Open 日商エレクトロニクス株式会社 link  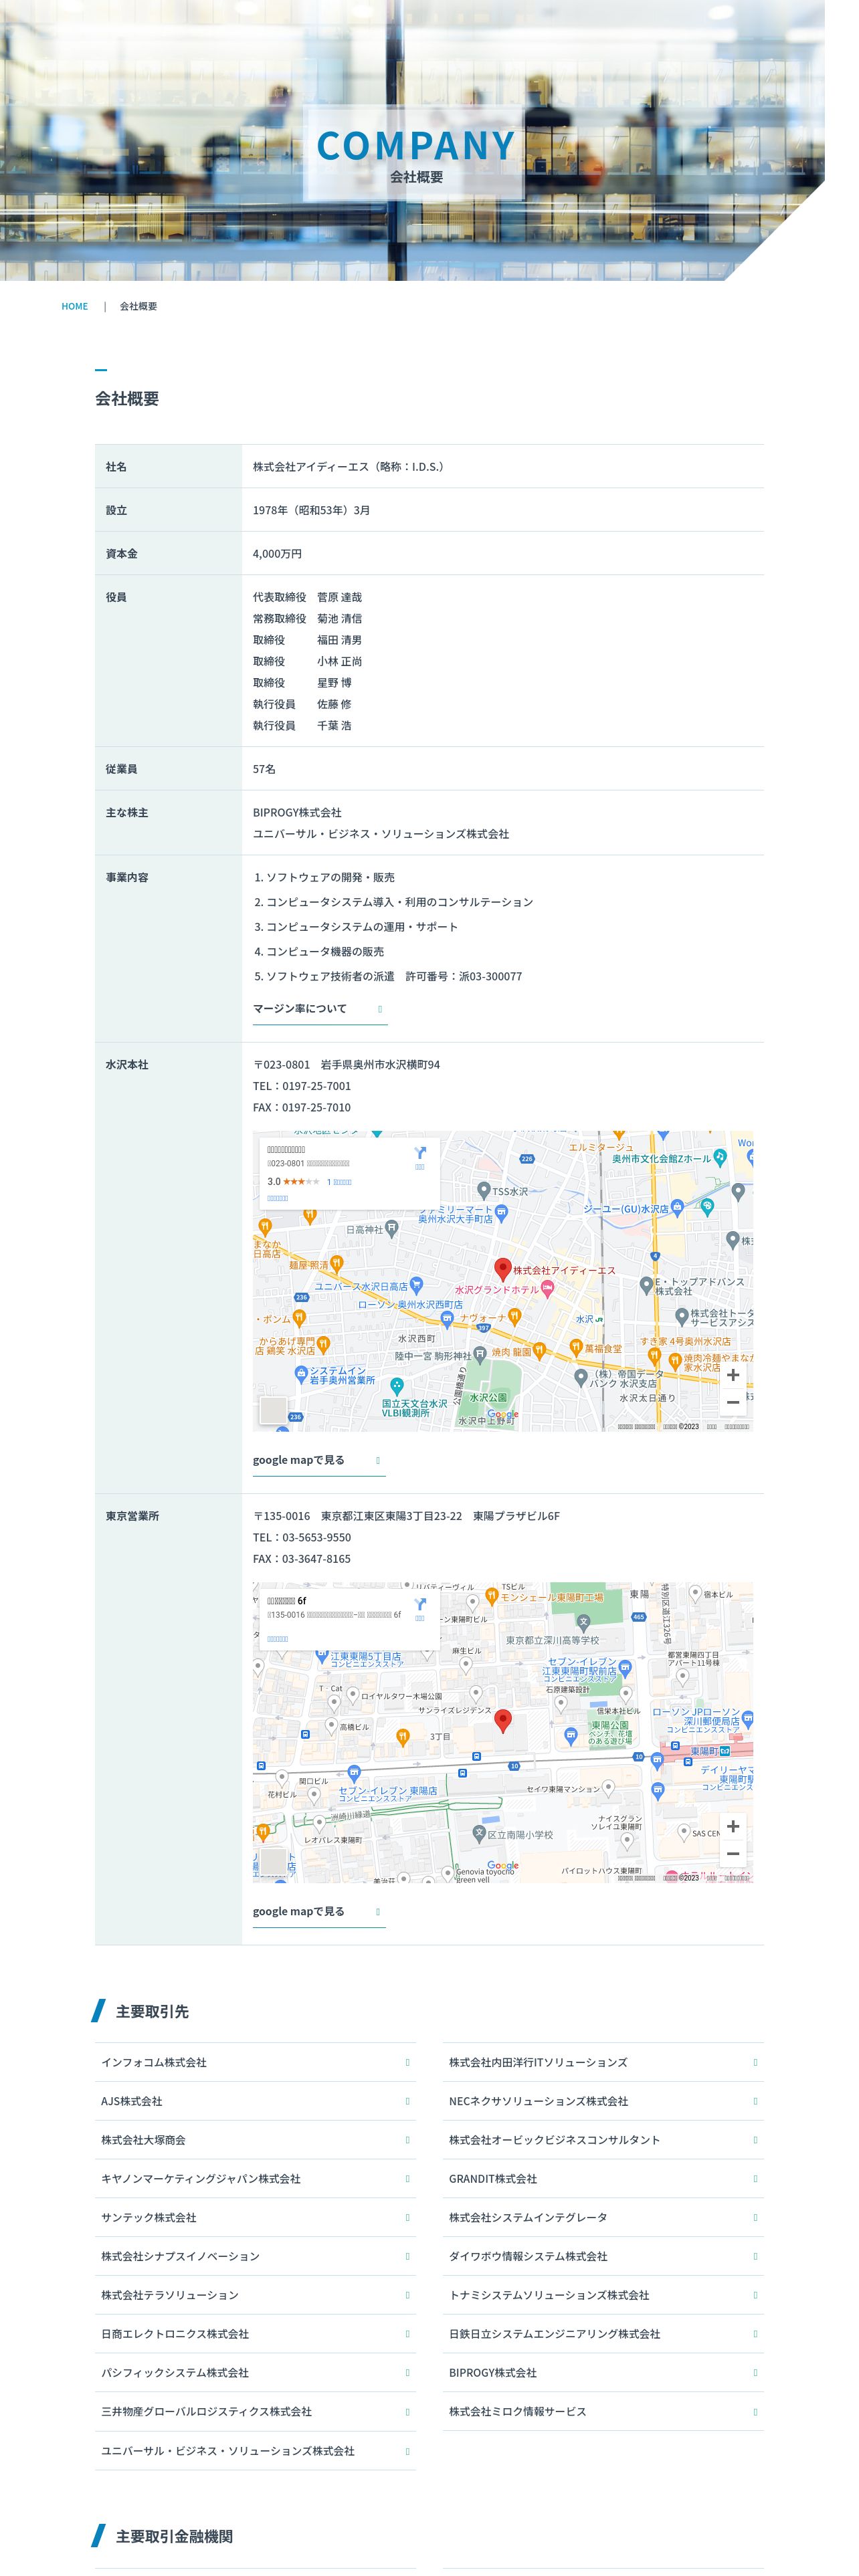[255, 2334]
